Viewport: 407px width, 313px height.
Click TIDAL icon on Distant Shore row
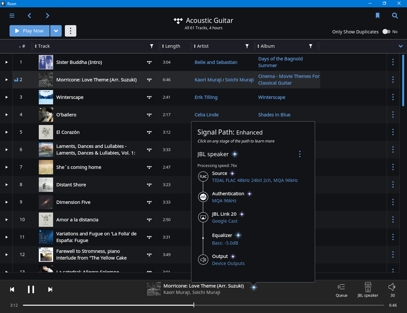149,184
